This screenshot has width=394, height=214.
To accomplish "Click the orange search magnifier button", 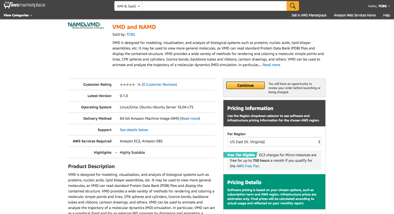I will click(293, 6).
